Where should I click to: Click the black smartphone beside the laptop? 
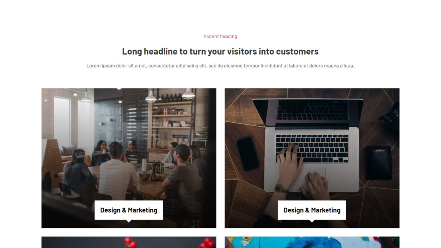pyautogui.click(x=248, y=154)
